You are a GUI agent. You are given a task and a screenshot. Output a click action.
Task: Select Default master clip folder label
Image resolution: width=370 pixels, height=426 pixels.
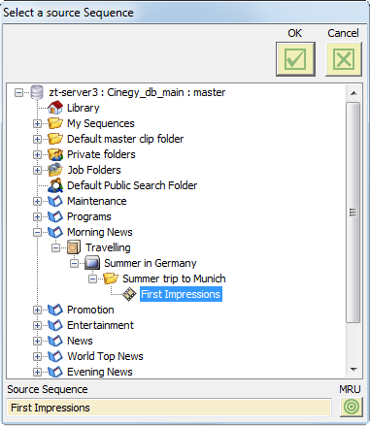click(125, 139)
